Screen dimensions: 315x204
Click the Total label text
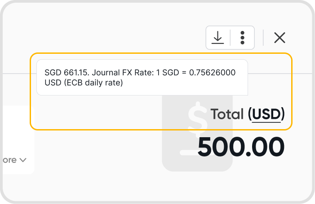[x=227, y=114]
